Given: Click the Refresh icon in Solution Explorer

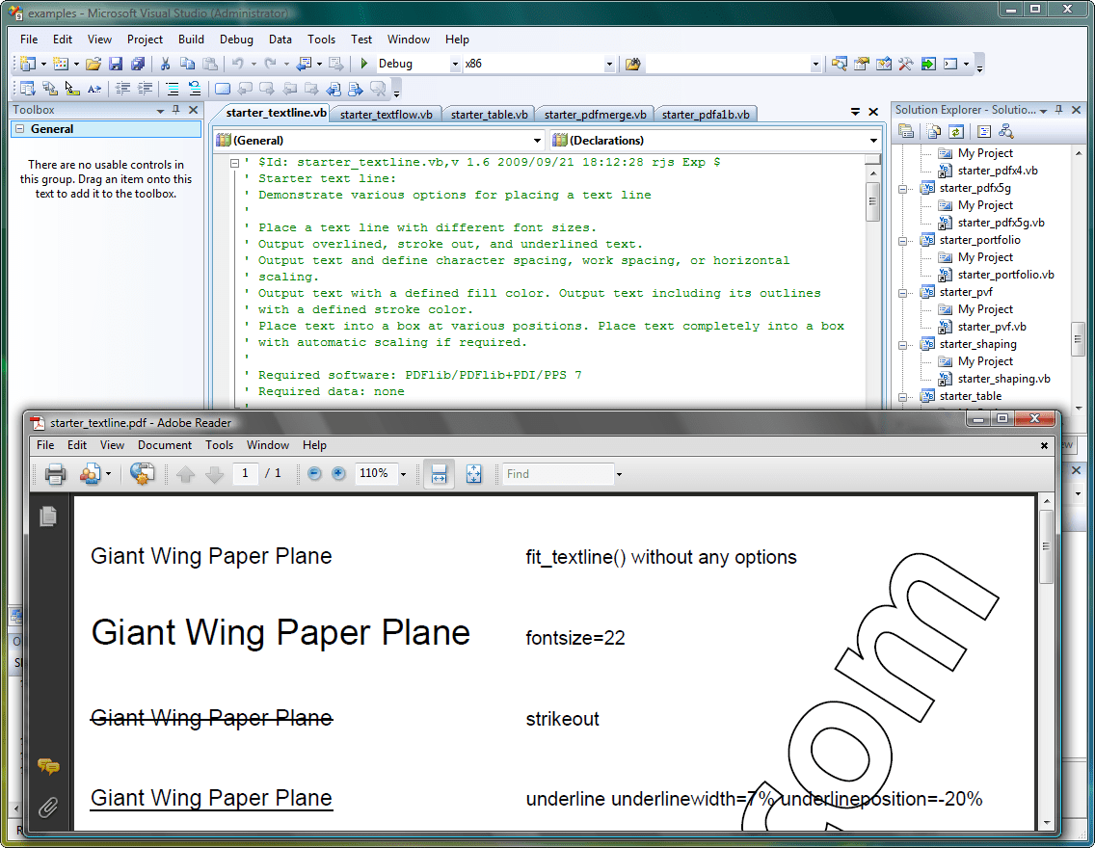Looking at the screenshot, I should tap(954, 130).
